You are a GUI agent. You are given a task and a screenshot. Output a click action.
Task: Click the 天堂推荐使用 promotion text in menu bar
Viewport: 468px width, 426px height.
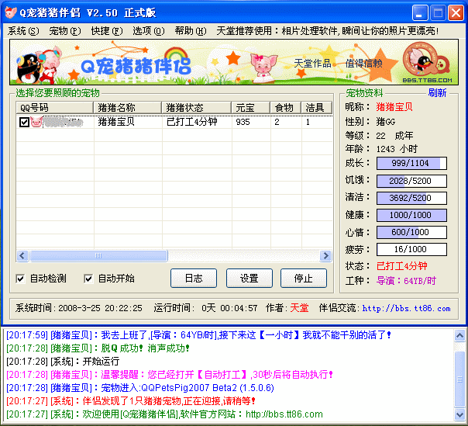328,31
